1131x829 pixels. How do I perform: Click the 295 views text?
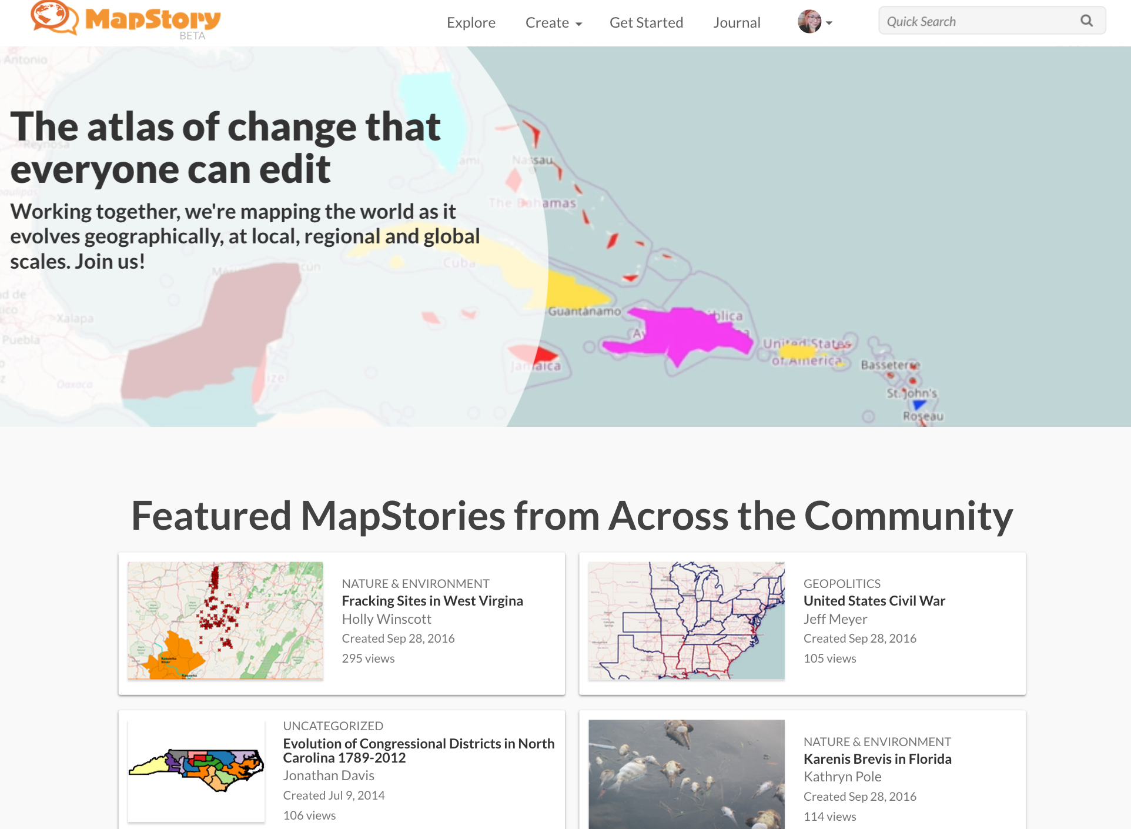368,658
